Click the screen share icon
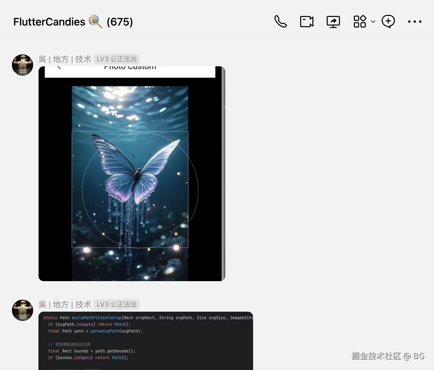This screenshot has width=434, height=370. click(333, 22)
